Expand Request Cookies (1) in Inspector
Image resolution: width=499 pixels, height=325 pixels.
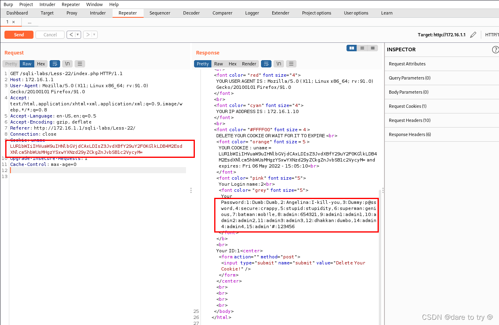[x=442, y=106]
